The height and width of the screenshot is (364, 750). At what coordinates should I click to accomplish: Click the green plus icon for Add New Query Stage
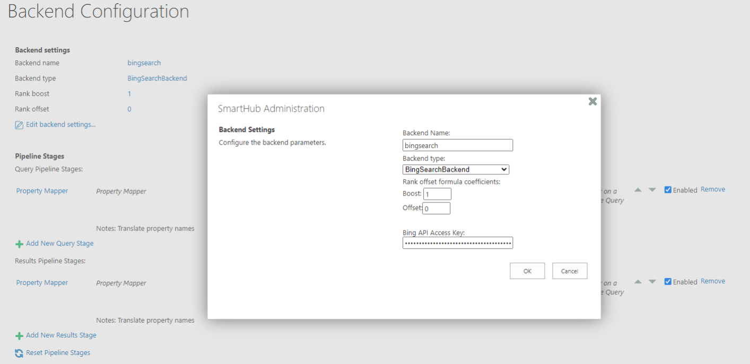pos(19,244)
